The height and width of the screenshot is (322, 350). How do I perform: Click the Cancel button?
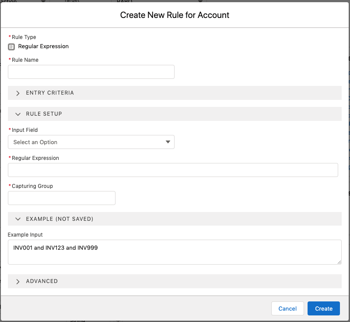pyautogui.click(x=287, y=308)
